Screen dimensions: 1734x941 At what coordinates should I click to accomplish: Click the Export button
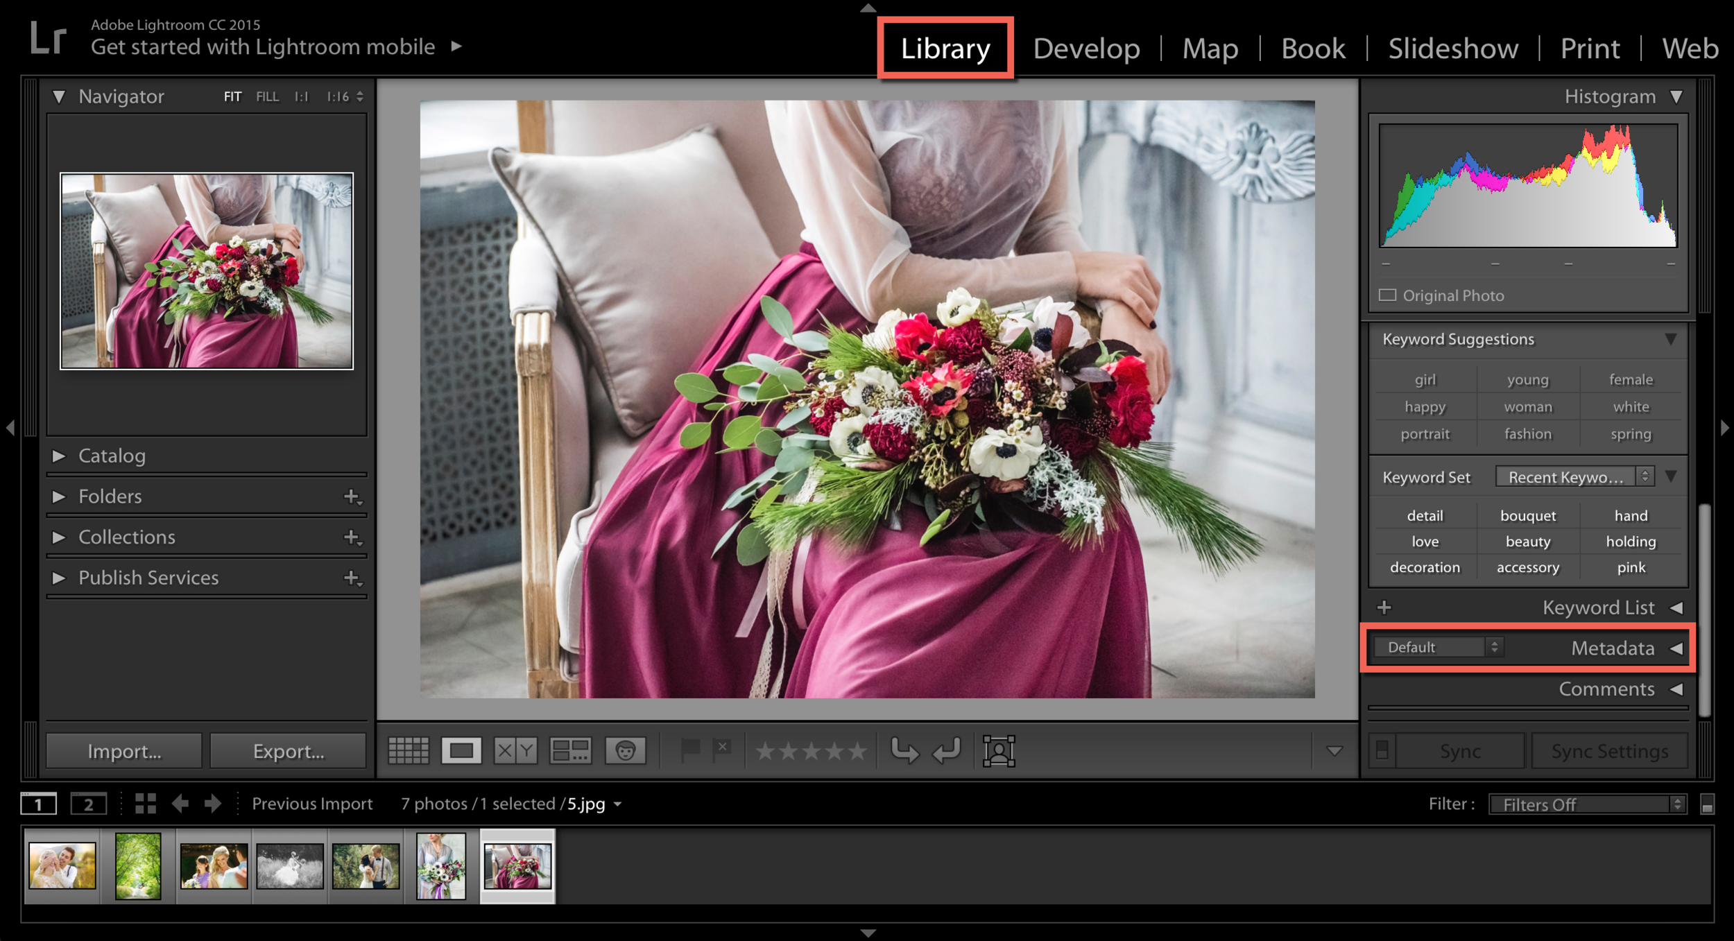tap(288, 751)
